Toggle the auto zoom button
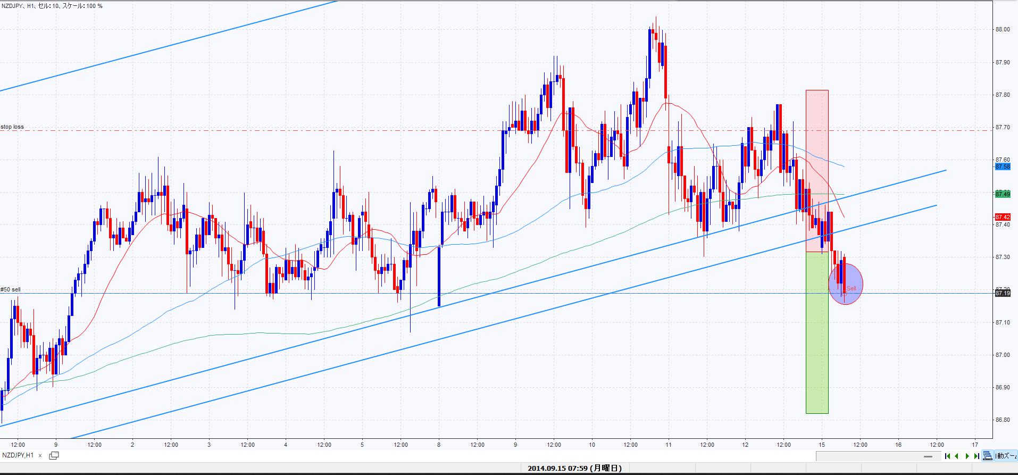Image resolution: width=1018 pixels, height=475 pixels. pos(1006,456)
